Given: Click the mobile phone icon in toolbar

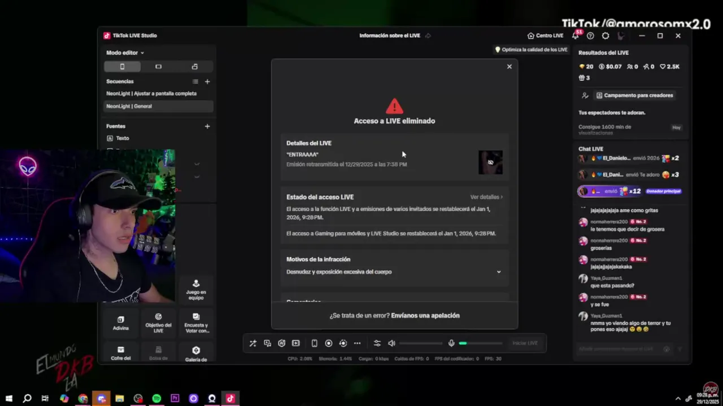Looking at the screenshot, I should coord(315,343).
